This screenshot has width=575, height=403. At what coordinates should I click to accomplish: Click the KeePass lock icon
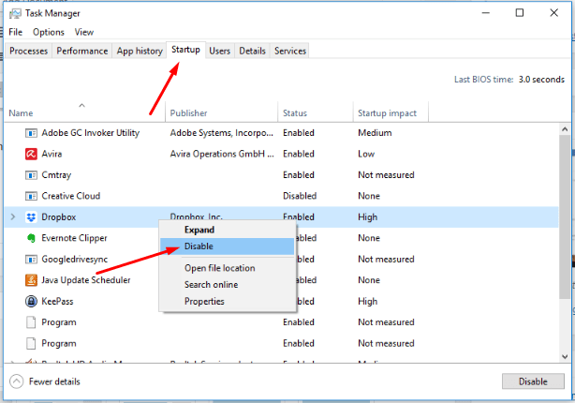coord(31,302)
